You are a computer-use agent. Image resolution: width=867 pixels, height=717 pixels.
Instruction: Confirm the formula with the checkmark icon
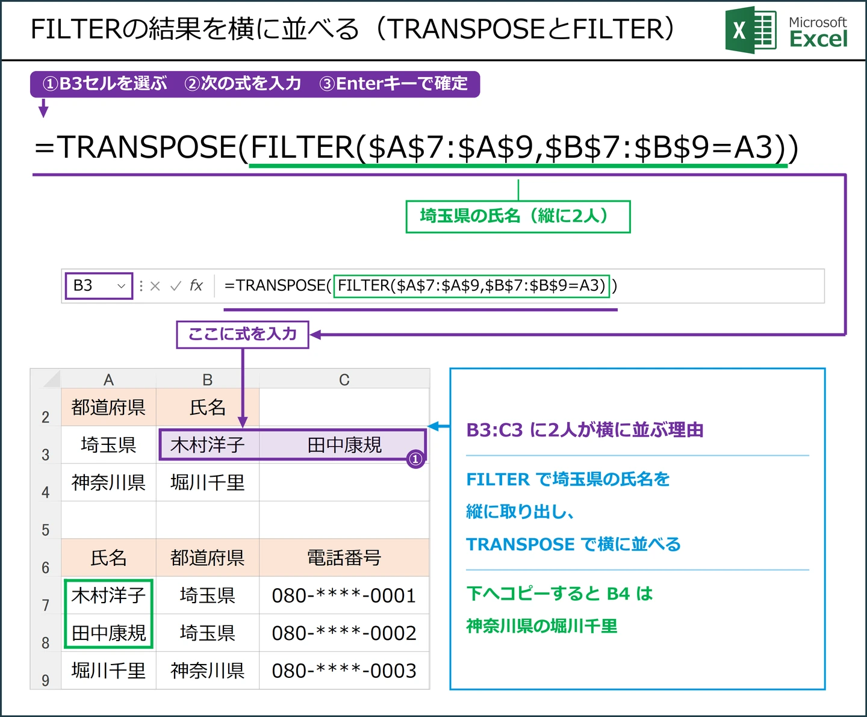[x=176, y=286]
